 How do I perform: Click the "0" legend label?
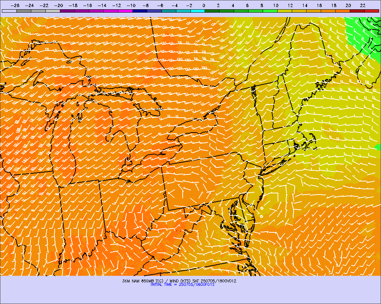204,5
